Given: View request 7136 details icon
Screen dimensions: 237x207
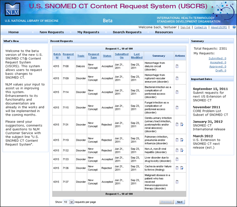Looking at the screenshot, I should click(x=177, y=168).
